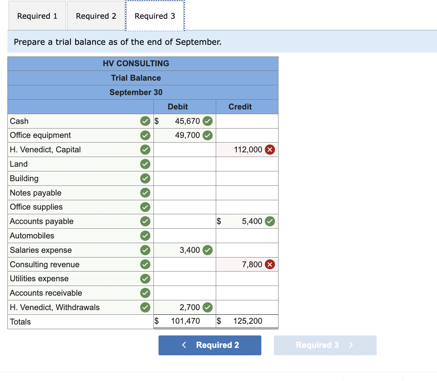Screen dimensions: 437x381
Task: Select the Land account name cell
Action: pyautogui.click(x=81, y=164)
